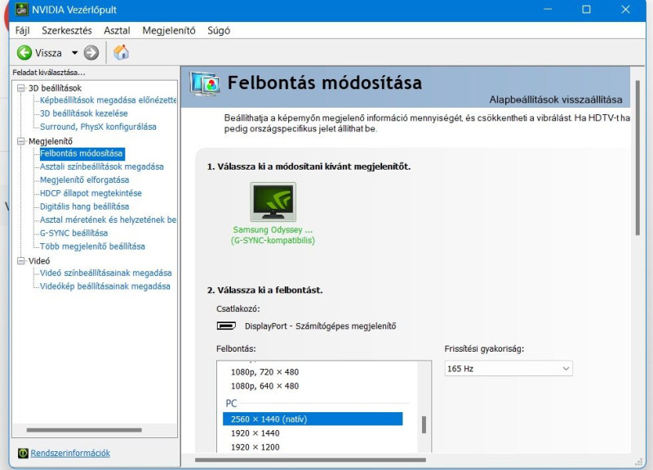Open Digitális hang beállítása
The height and width of the screenshot is (470, 653).
(x=85, y=206)
